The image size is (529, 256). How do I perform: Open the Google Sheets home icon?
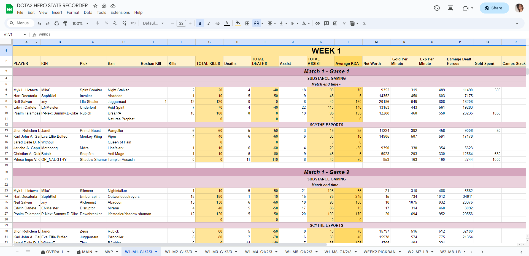click(9, 9)
